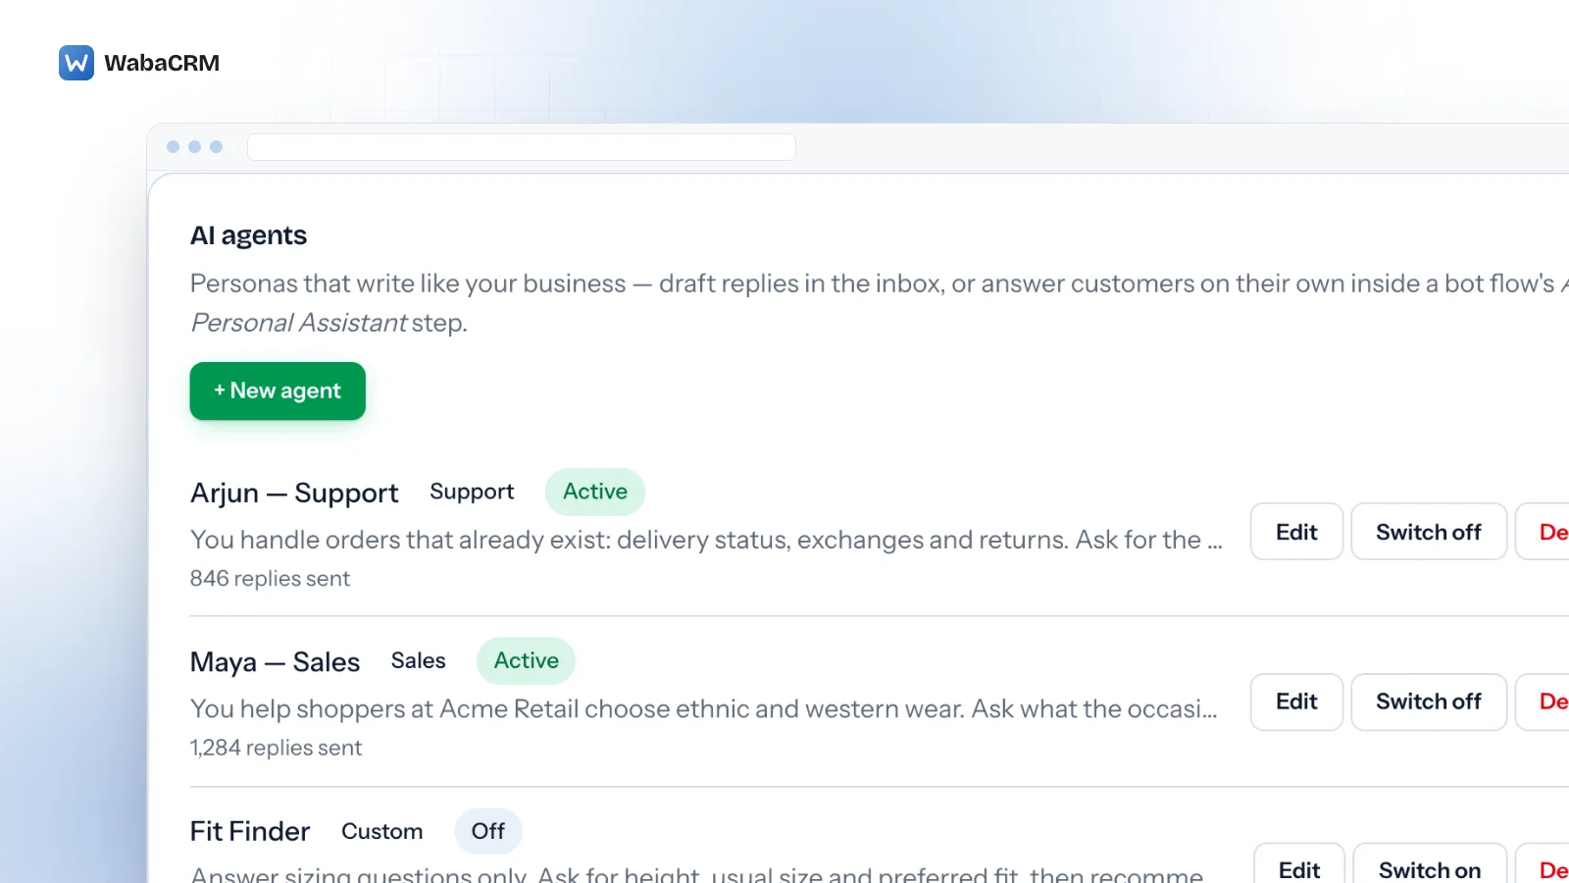Edit the Arjun — Support agent
1569x883 pixels.
(x=1296, y=532)
